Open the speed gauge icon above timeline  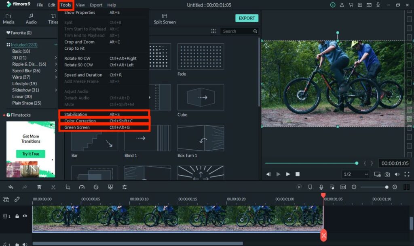point(82,187)
